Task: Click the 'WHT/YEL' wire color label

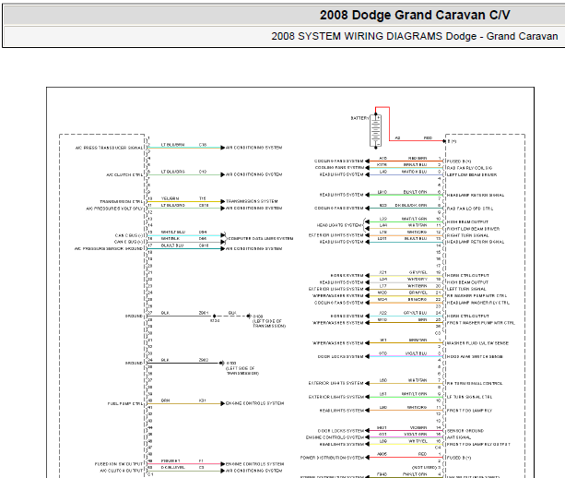Action: (418, 441)
